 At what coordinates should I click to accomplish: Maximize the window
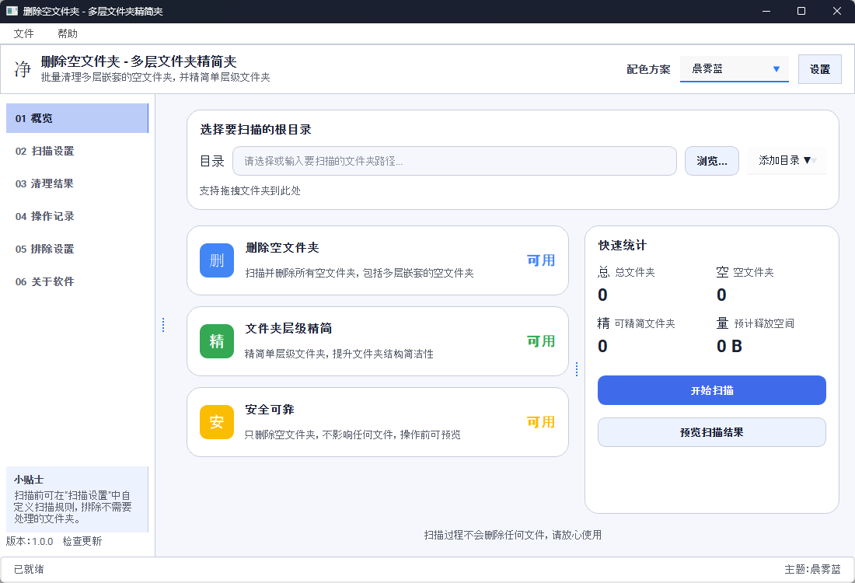pyautogui.click(x=801, y=11)
